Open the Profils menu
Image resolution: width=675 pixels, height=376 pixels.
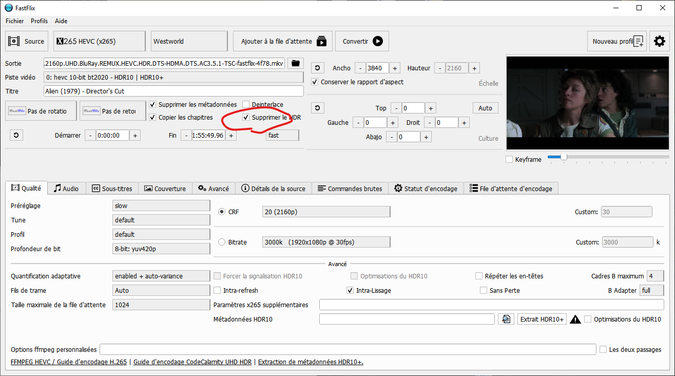tap(39, 21)
